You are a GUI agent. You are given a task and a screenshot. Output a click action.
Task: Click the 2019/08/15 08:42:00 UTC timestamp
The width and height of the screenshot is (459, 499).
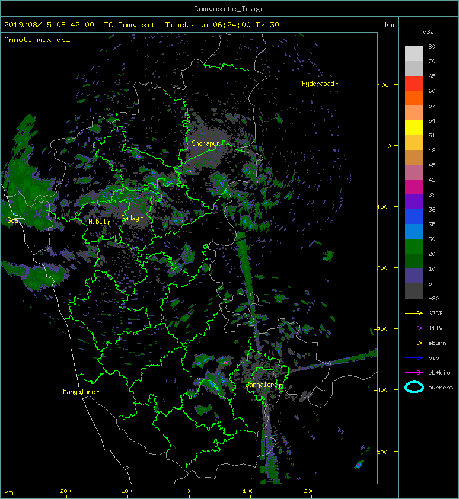(x=58, y=25)
